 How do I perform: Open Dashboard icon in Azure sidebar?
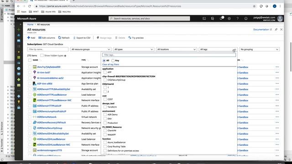tap(19, 41)
